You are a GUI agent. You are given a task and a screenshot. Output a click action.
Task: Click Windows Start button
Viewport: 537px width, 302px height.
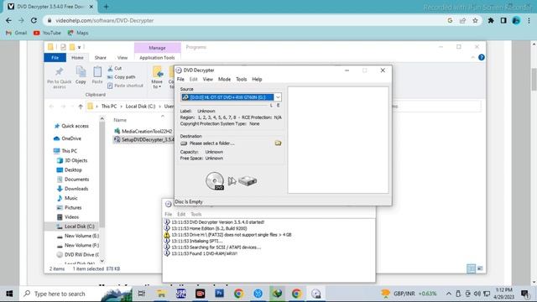click(x=9, y=294)
